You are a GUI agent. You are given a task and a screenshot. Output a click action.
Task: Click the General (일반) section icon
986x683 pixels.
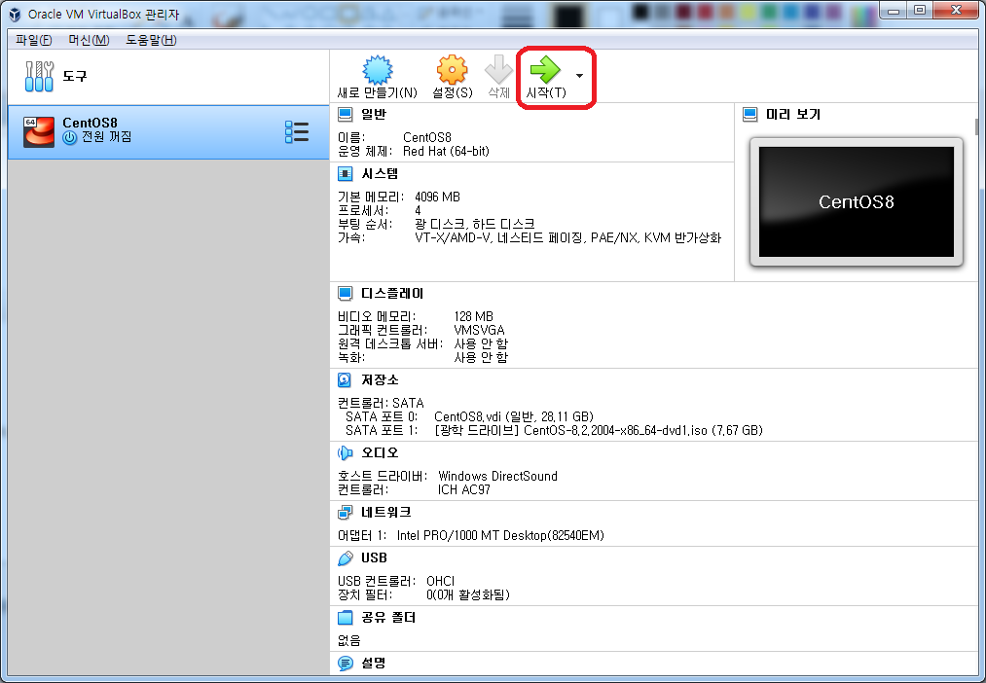tap(346, 115)
